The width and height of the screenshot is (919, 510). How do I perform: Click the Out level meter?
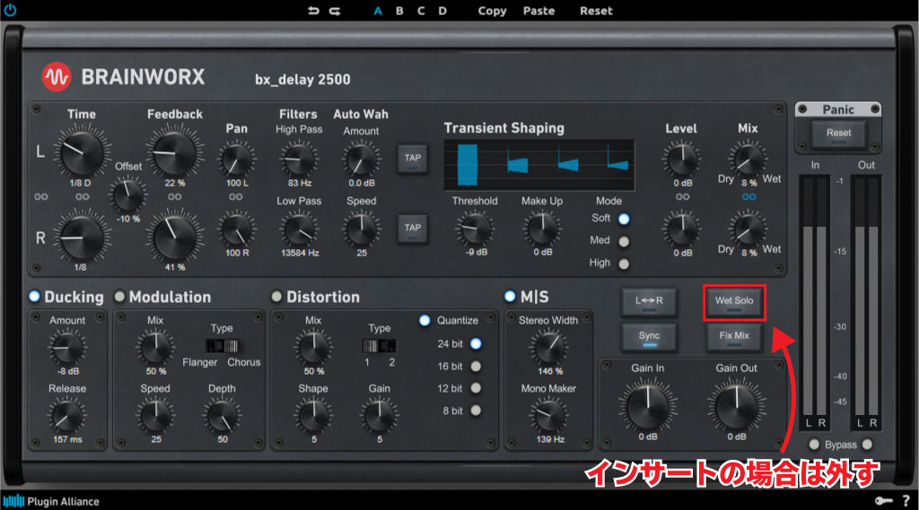pyautogui.click(x=866, y=301)
